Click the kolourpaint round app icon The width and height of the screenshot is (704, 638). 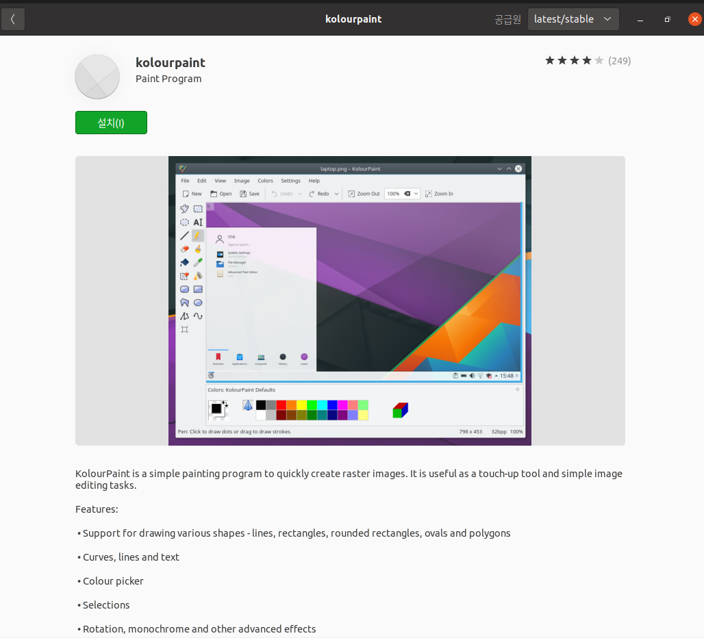click(x=97, y=77)
